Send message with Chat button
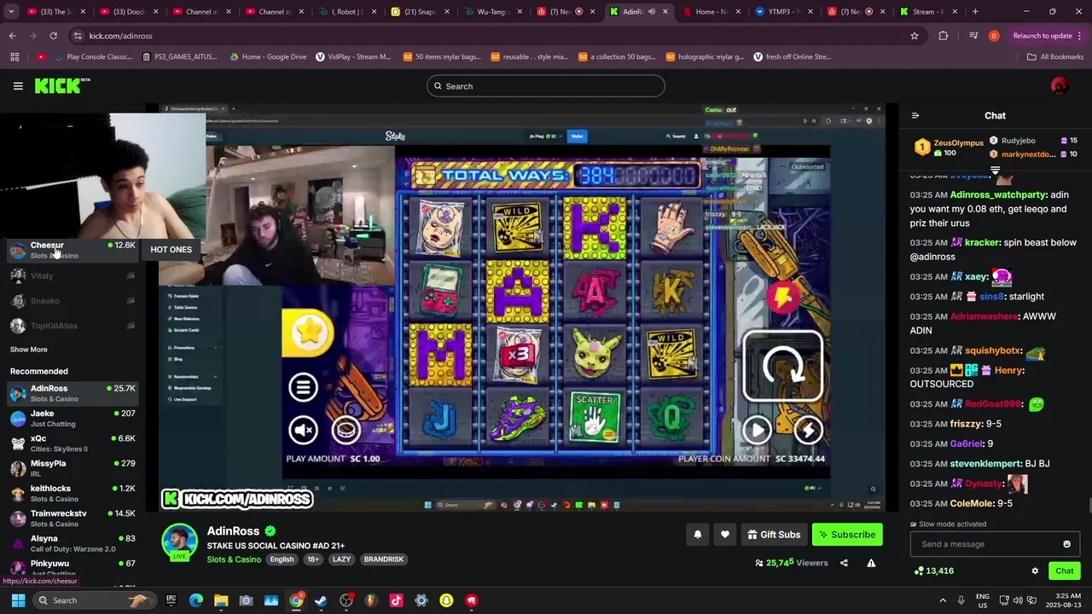The width and height of the screenshot is (1092, 614). coord(1064,571)
